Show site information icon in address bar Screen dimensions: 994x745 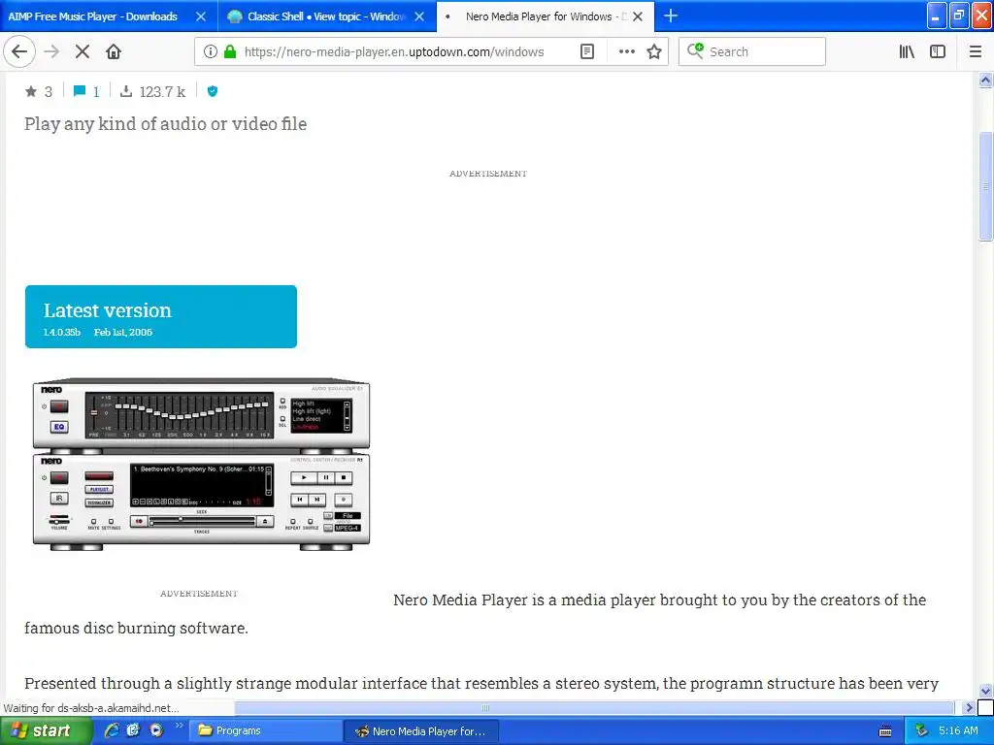[211, 52]
